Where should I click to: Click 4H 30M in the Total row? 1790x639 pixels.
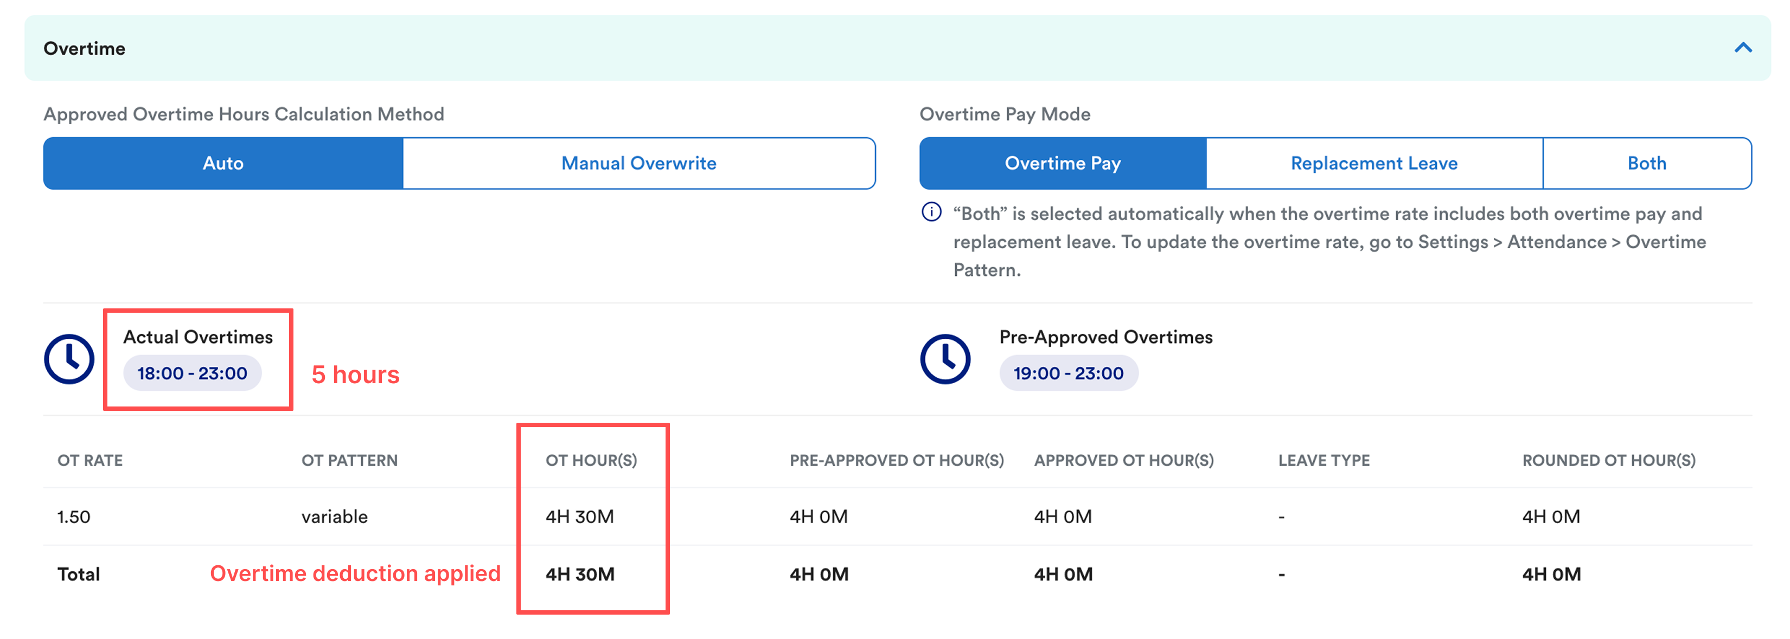tap(579, 575)
